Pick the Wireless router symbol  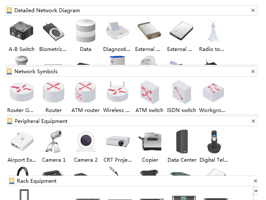coord(117,92)
